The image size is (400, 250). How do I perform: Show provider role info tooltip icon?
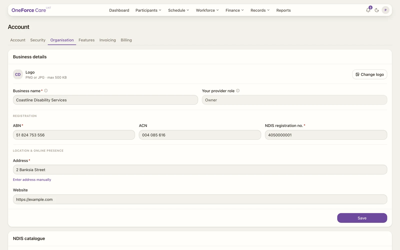(x=238, y=91)
